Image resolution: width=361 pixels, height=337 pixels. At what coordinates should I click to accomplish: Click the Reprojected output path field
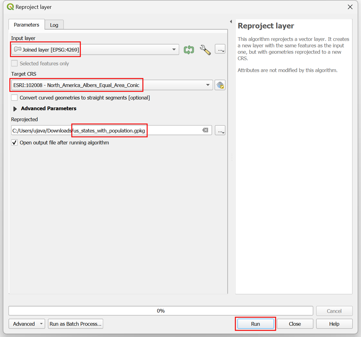pos(107,131)
